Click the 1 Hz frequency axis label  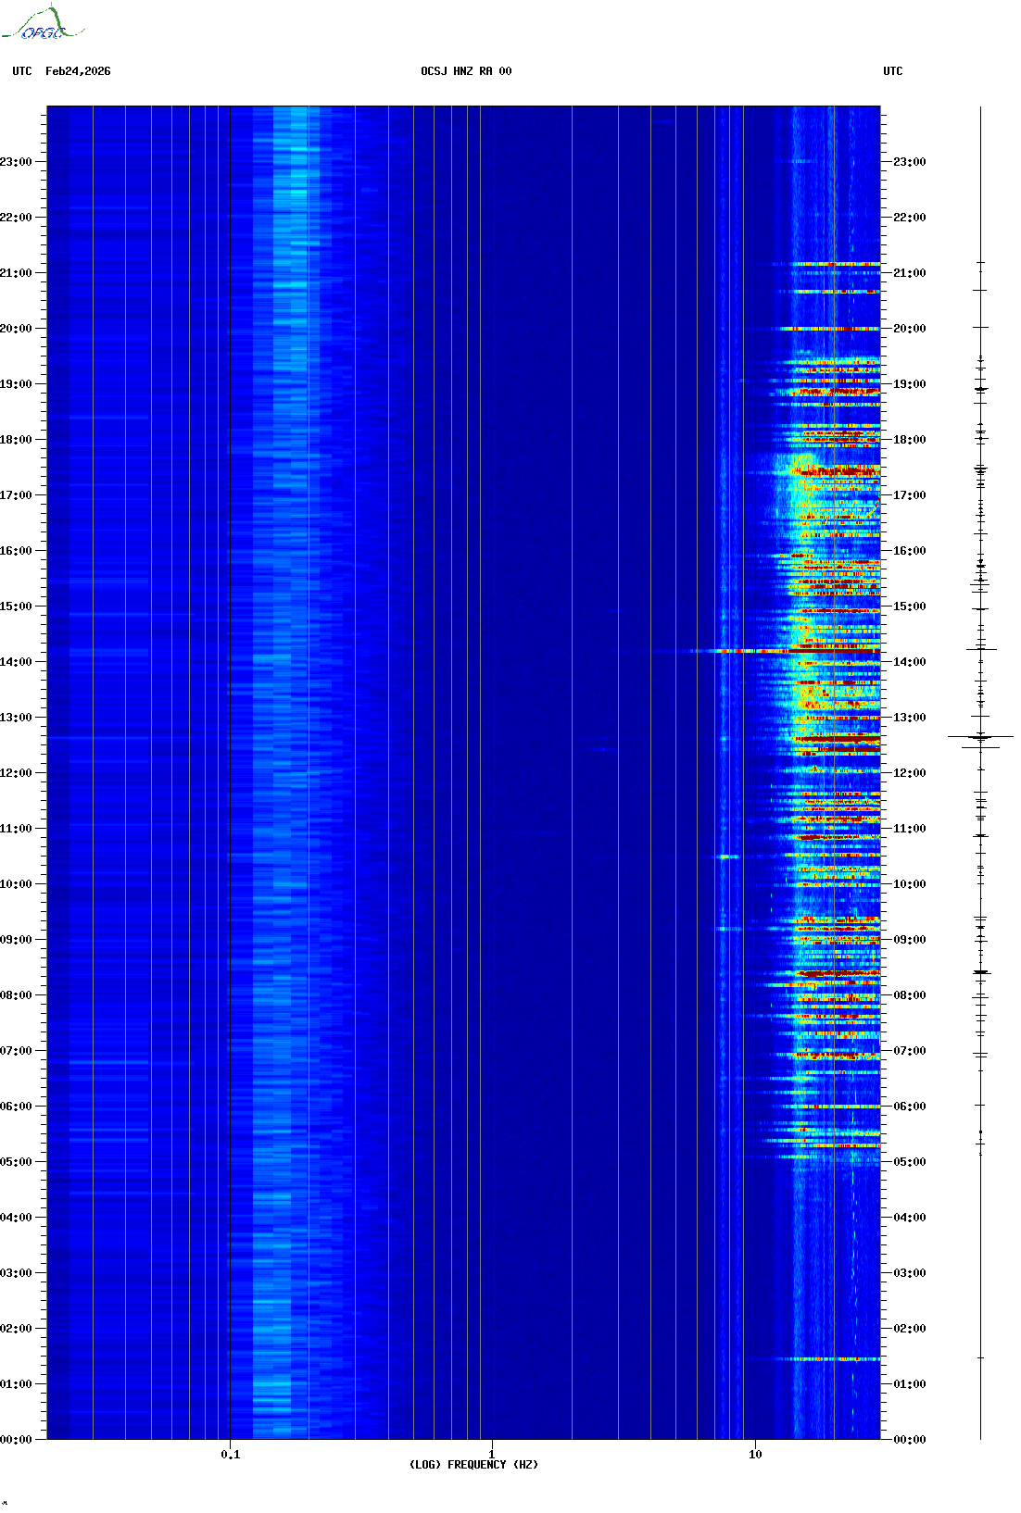tap(491, 1455)
